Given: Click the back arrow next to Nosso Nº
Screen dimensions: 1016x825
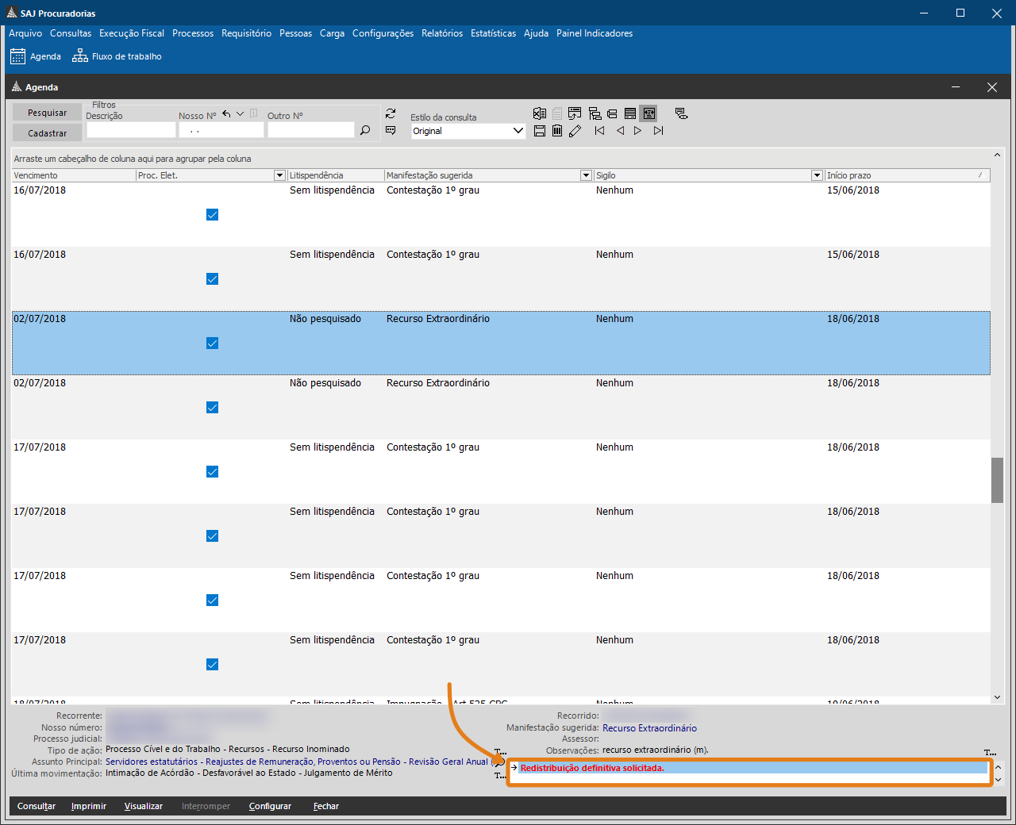Looking at the screenshot, I should [x=226, y=114].
